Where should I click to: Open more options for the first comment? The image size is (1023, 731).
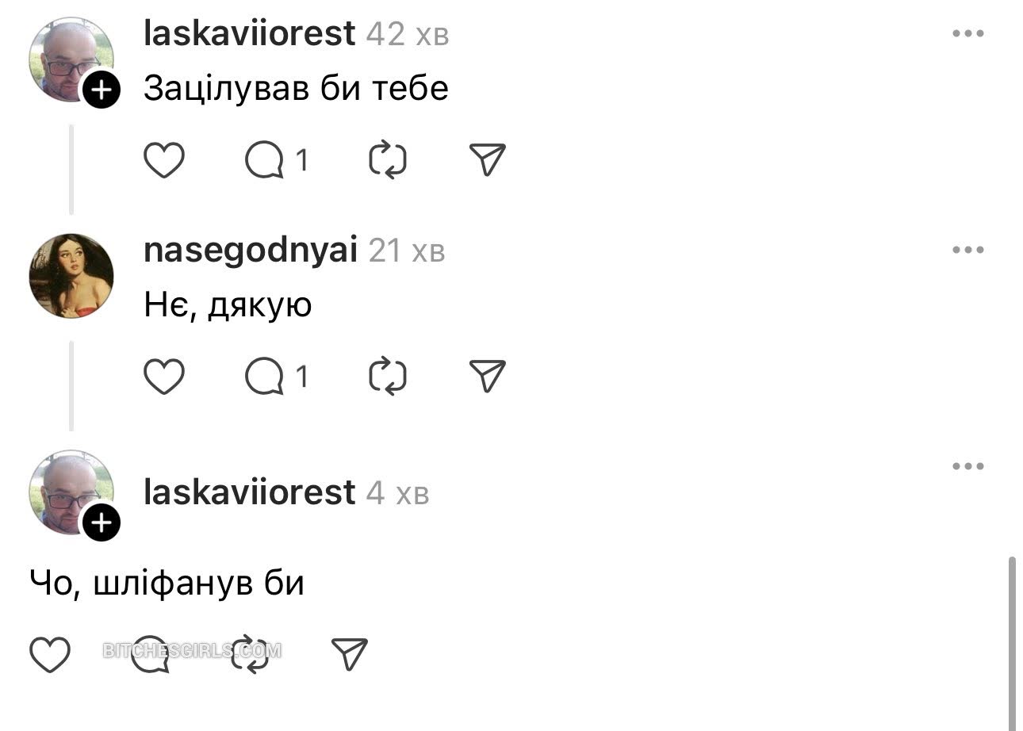point(968,33)
